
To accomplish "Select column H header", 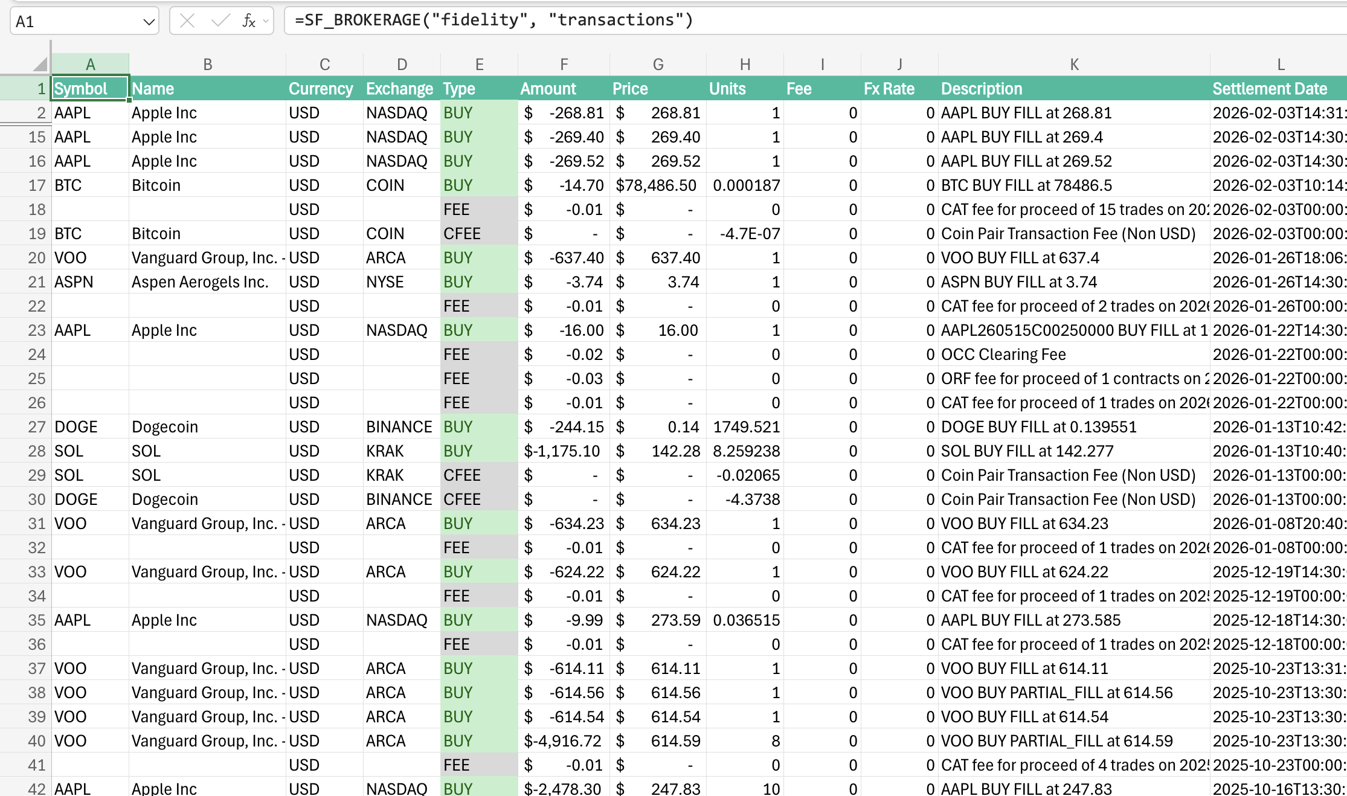I will point(745,64).
